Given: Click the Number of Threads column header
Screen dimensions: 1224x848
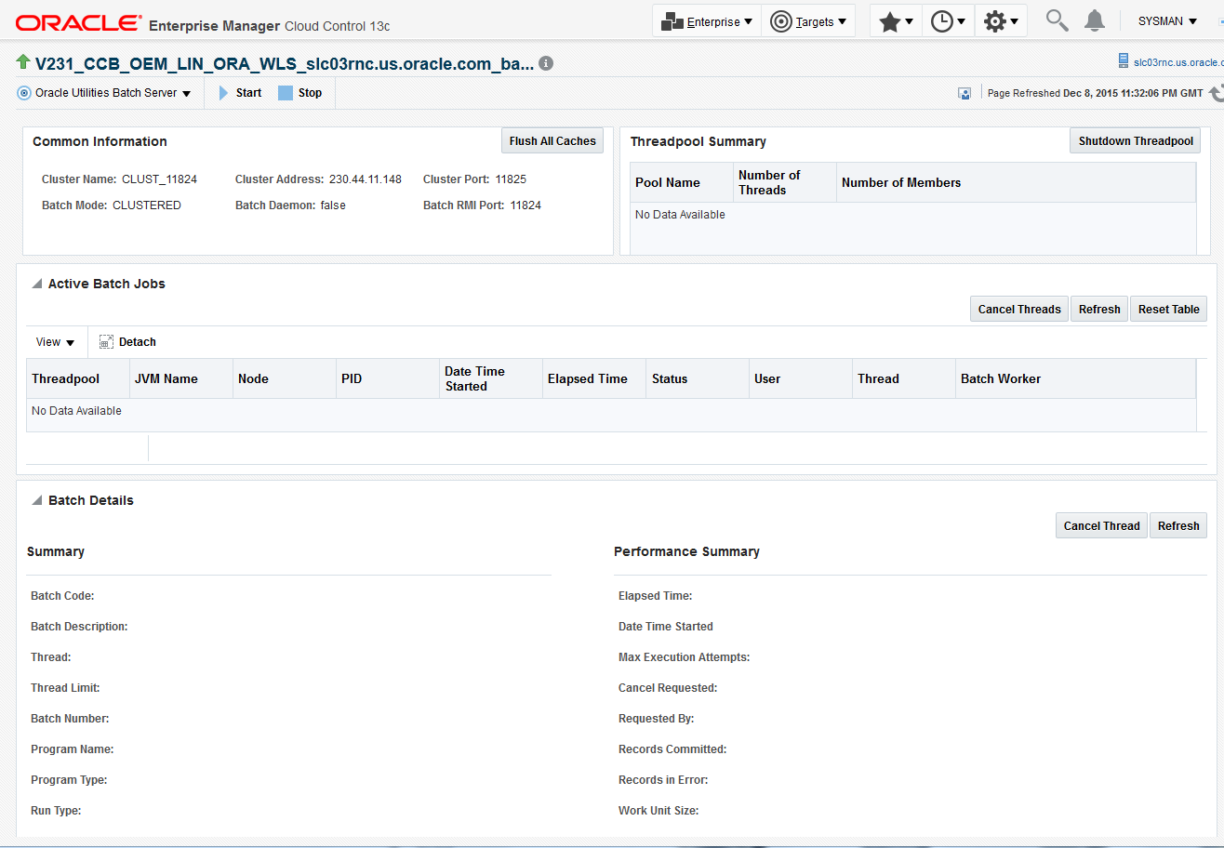Looking at the screenshot, I should point(785,182).
